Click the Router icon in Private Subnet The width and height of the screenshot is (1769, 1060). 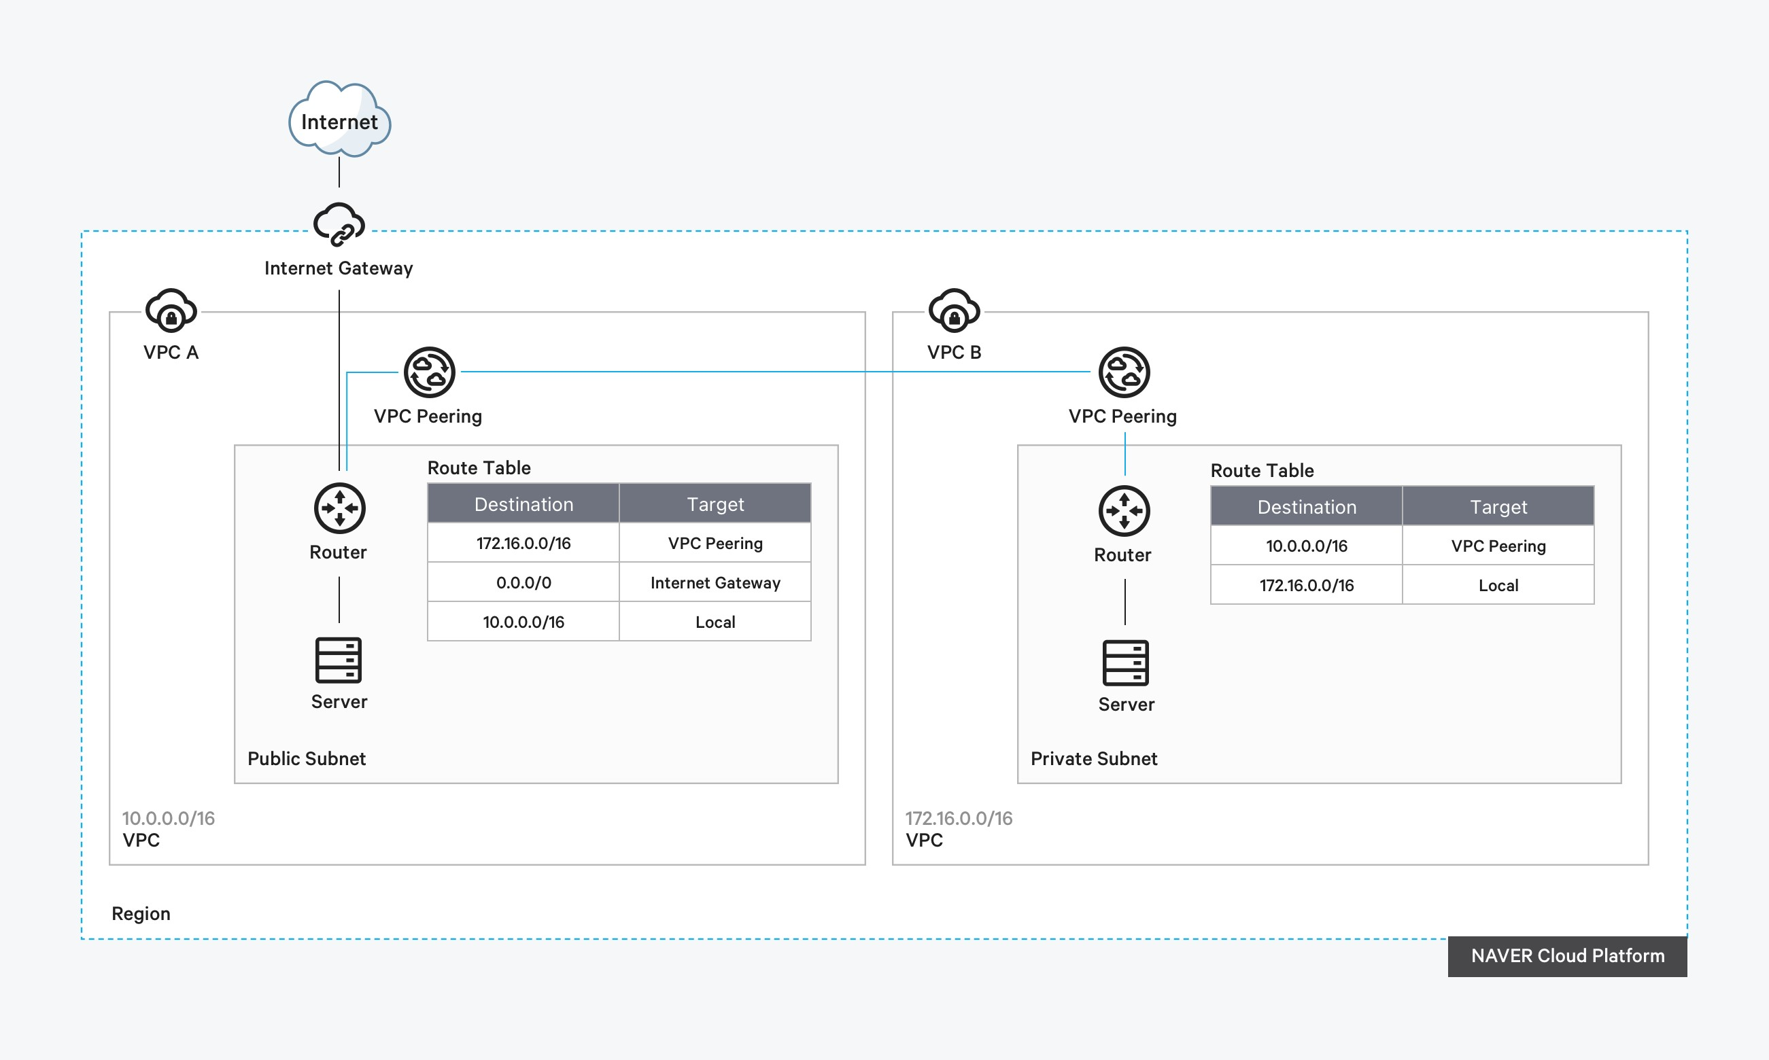1124,512
